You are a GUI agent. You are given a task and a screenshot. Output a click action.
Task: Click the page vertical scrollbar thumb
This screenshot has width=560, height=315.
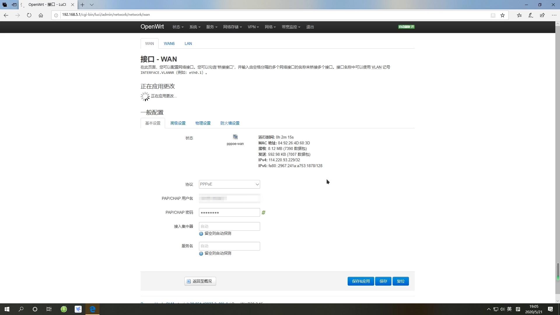pos(558,271)
